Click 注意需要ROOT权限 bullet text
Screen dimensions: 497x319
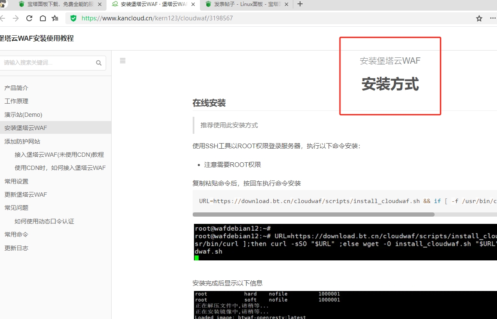[x=233, y=164]
